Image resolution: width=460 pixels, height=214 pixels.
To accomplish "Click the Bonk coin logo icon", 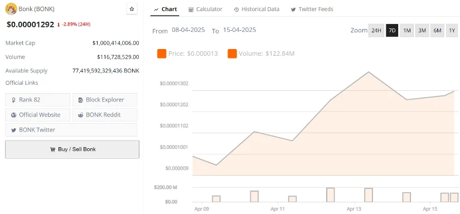I will 11,9.
